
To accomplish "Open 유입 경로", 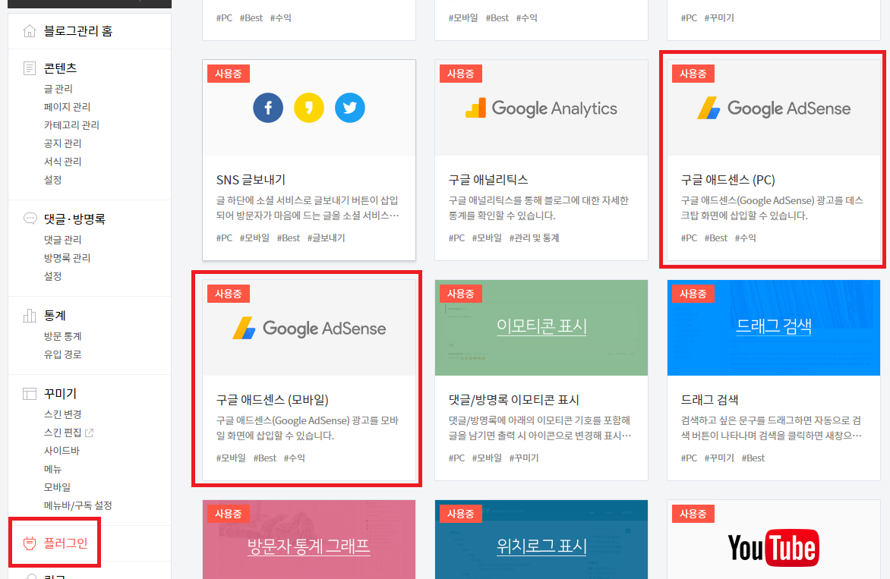I will tap(62, 354).
